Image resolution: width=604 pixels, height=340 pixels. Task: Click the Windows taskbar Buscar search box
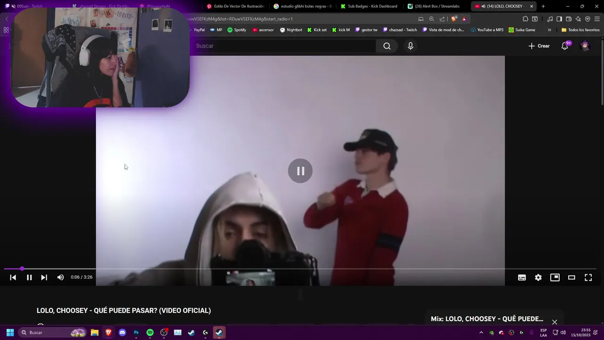pyautogui.click(x=53, y=332)
